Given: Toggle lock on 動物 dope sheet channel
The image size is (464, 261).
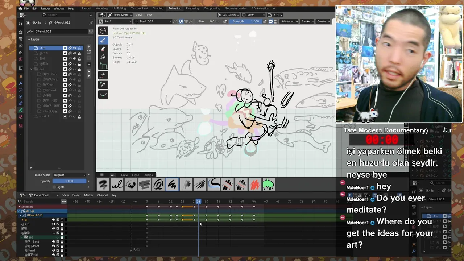Looking at the screenshot, I should 62,228.
